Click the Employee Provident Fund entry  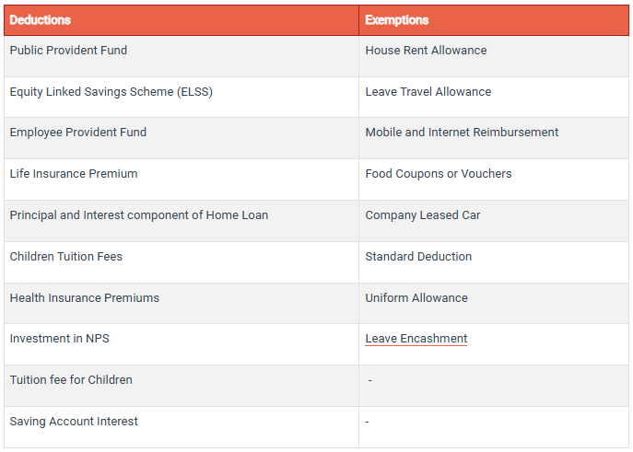(77, 133)
